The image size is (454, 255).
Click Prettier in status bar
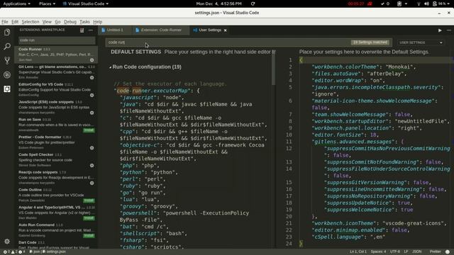point(435,252)
